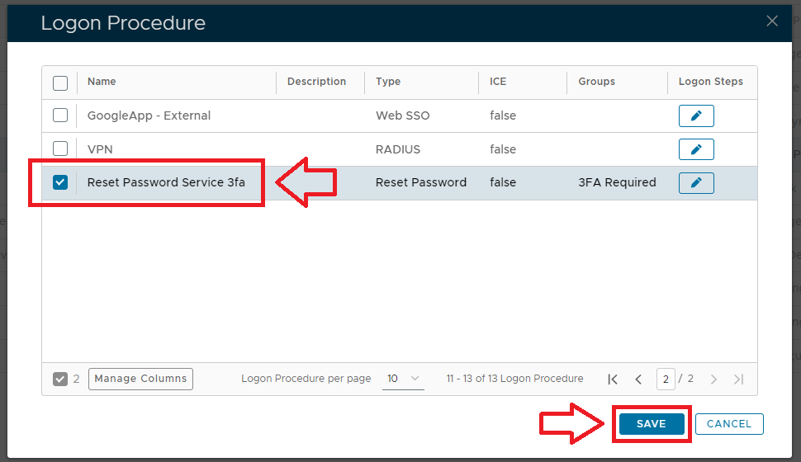Sort by the Name column header

(x=102, y=82)
